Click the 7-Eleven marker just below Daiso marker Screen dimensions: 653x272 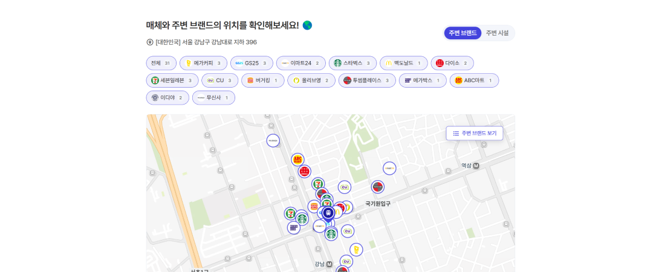(x=318, y=184)
